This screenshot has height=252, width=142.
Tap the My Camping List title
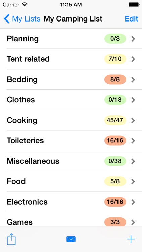coord(73,19)
